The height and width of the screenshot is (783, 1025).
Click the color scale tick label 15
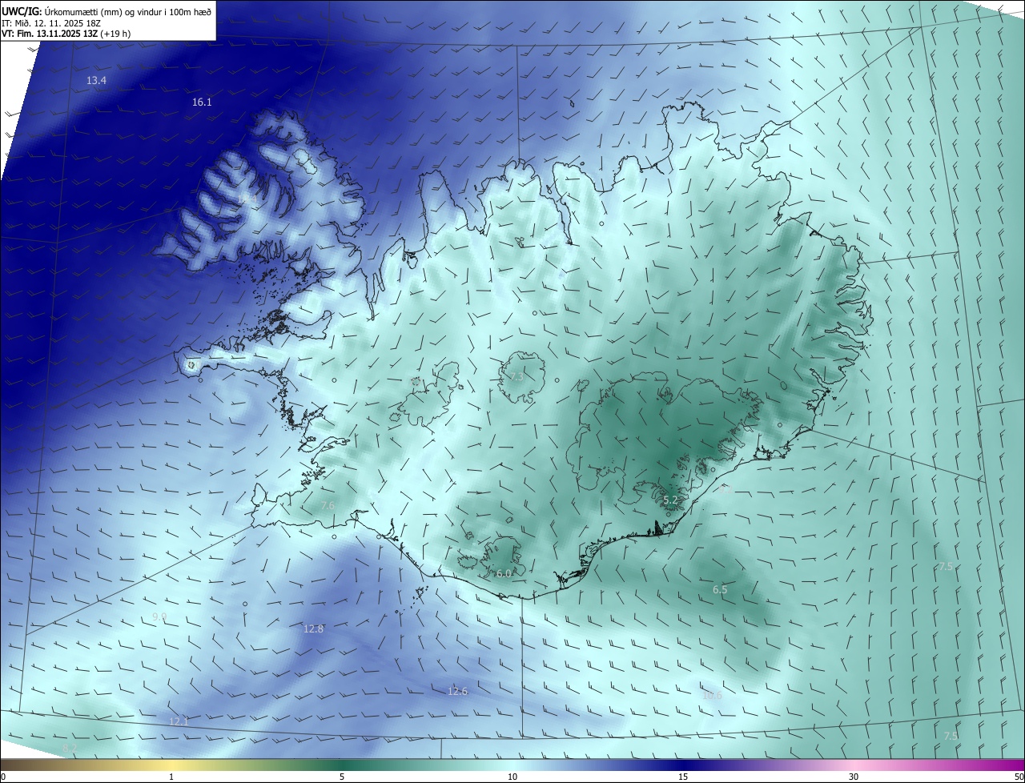pyautogui.click(x=683, y=777)
